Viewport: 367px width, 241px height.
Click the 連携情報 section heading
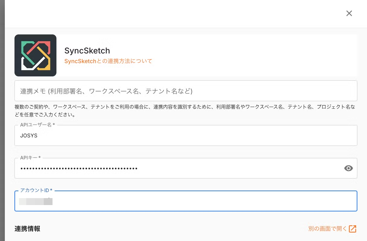point(27,229)
